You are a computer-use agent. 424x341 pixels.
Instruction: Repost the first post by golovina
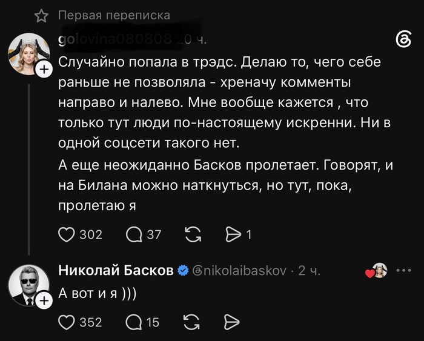tap(193, 234)
